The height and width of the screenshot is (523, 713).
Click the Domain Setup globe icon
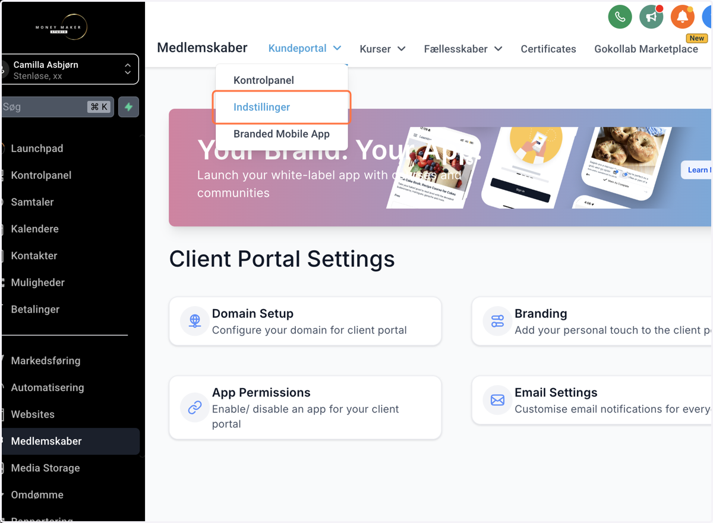click(x=195, y=322)
